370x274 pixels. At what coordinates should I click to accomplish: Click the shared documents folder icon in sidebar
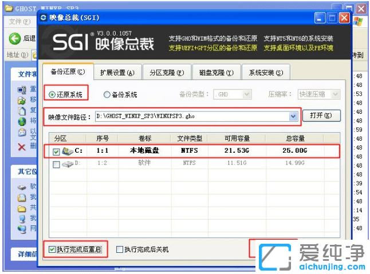click(22, 209)
